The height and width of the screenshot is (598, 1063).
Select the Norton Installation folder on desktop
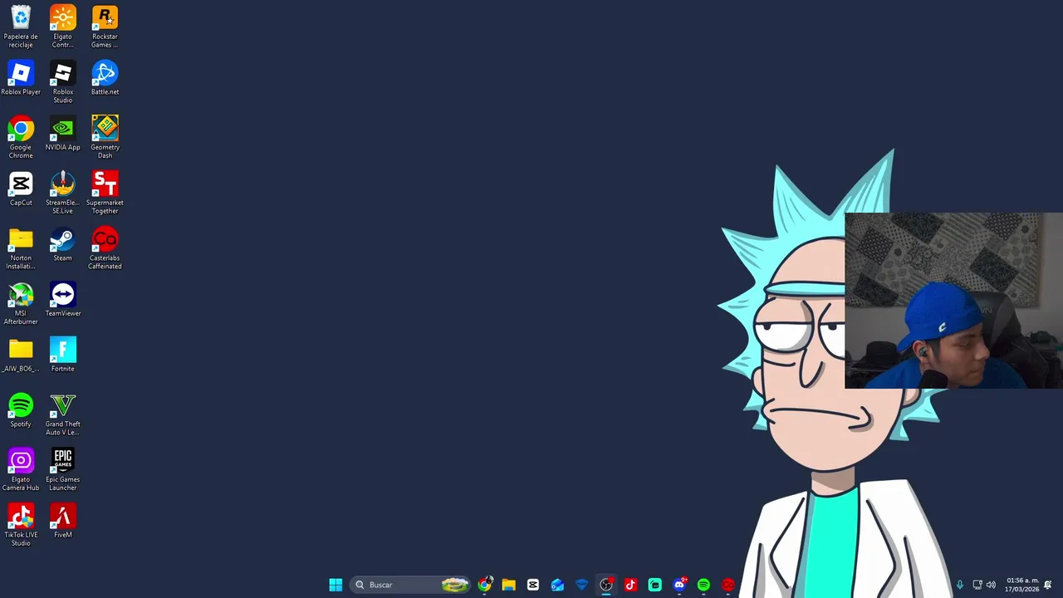tap(21, 248)
